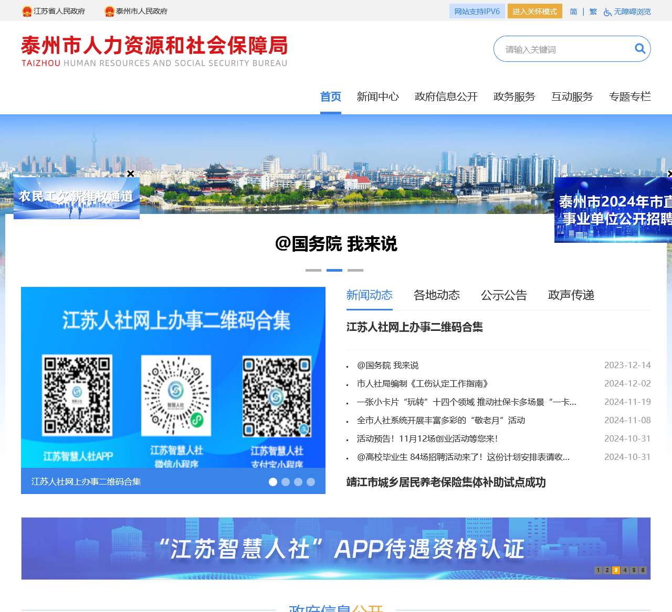Switch to simplified Chinese 简
Viewport: 672px width, 612px height.
pyautogui.click(x=573, y=12)
